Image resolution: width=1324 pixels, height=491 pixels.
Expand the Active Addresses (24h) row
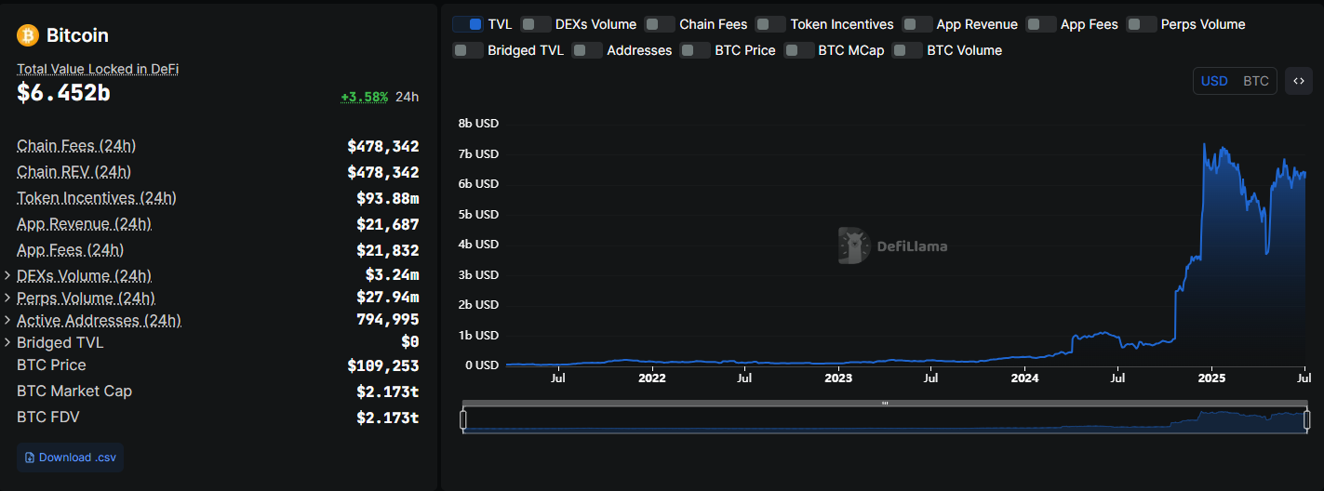pyautogui.click(x=8, y=321)
